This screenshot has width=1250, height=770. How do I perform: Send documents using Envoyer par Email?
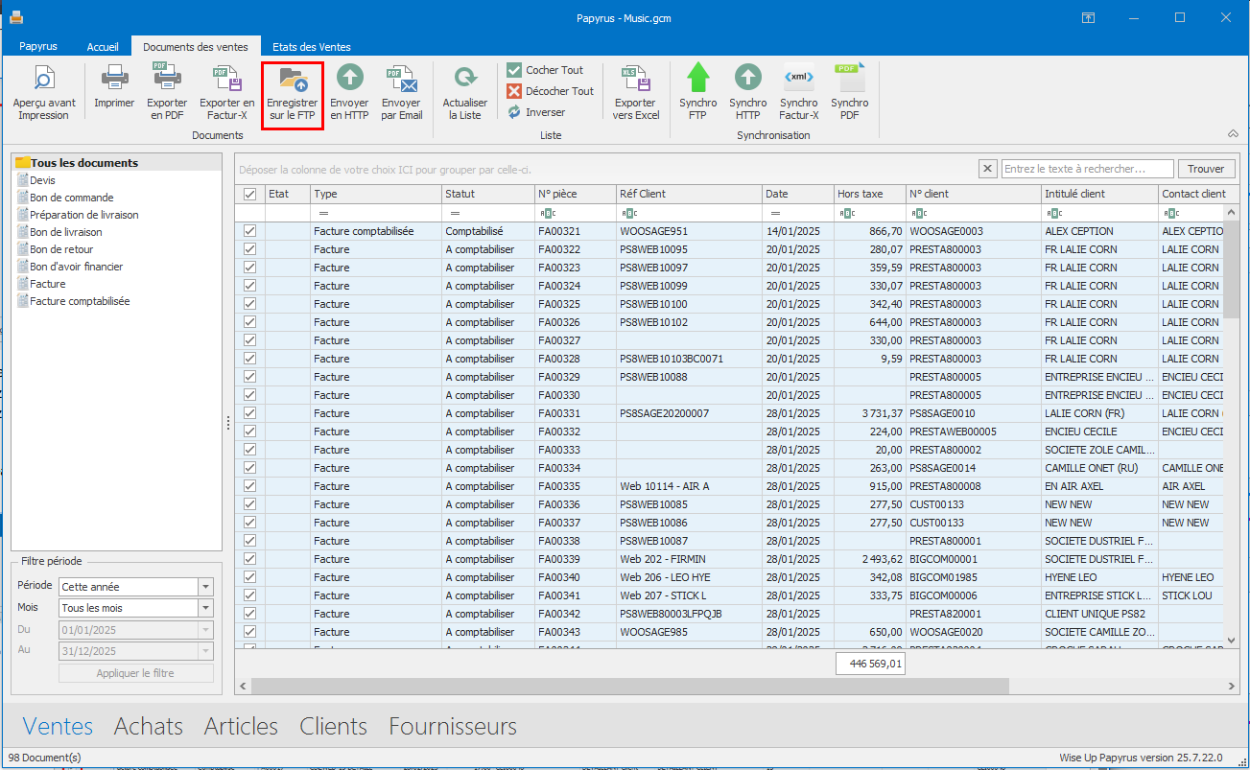click(x=401, y=79)
